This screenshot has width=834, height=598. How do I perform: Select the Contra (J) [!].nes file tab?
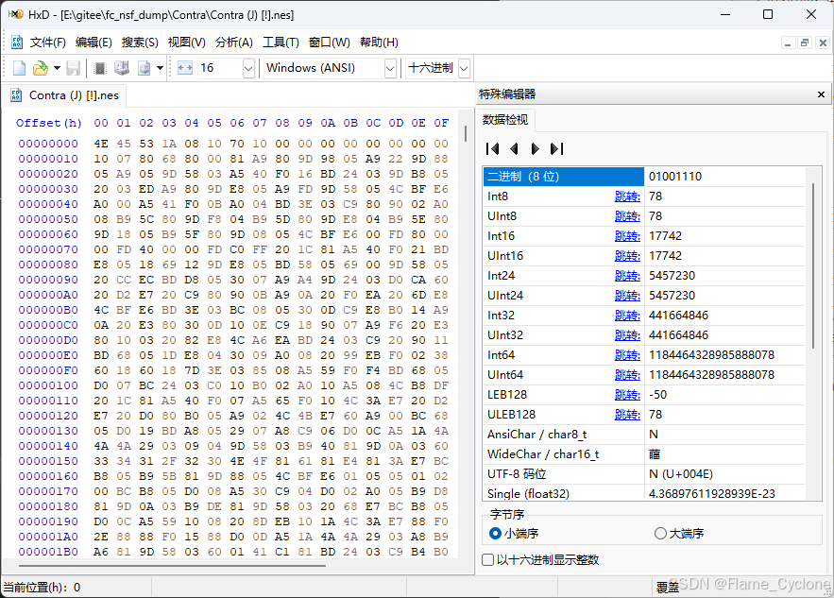[64, 95]
